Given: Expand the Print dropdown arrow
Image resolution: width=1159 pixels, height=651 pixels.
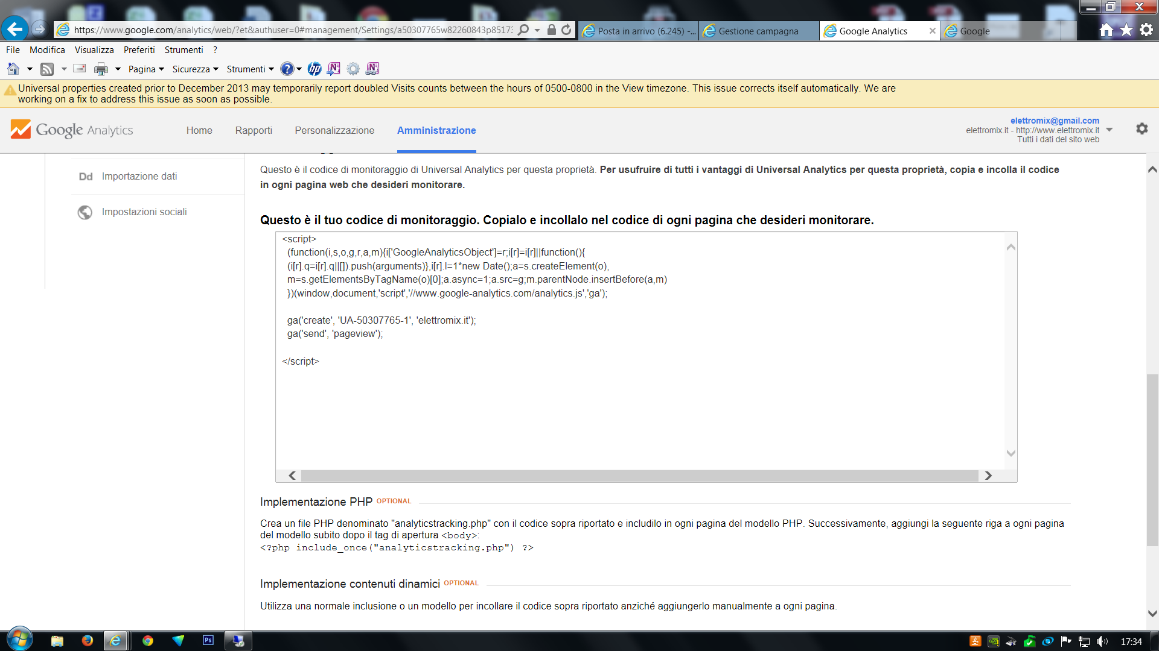Looking at the screenshot, I should click(x=118, y=69).
